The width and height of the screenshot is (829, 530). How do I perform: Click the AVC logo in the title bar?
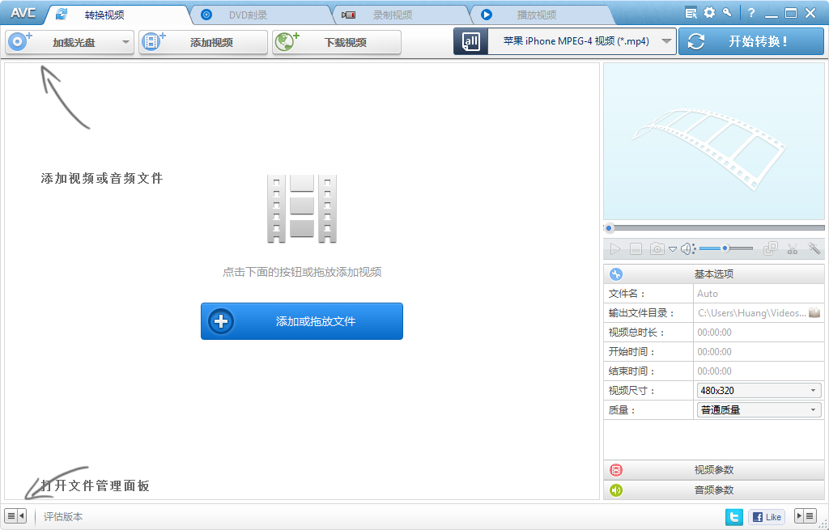click(x=23, y=13)
